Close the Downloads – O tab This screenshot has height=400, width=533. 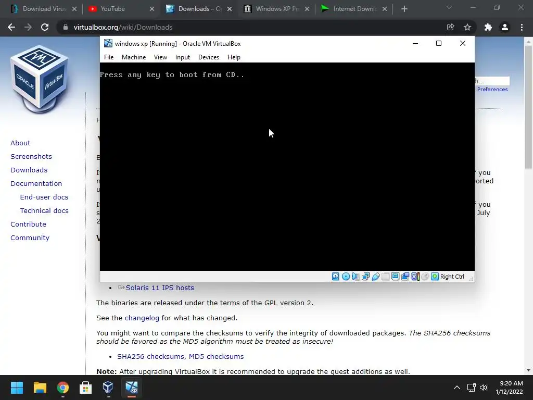click(x=230, y=9)
